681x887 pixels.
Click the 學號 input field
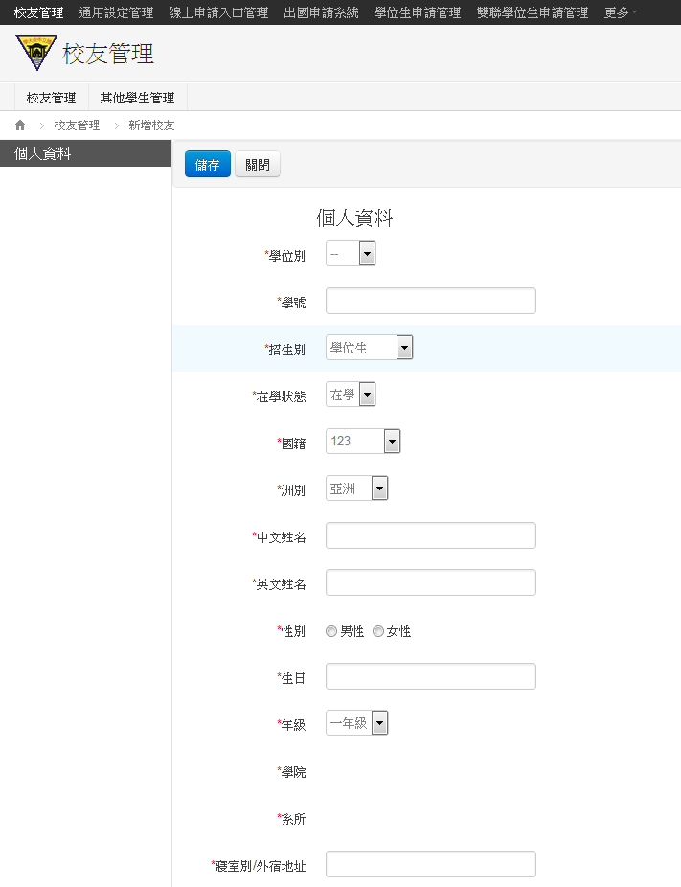pos(430,301)
